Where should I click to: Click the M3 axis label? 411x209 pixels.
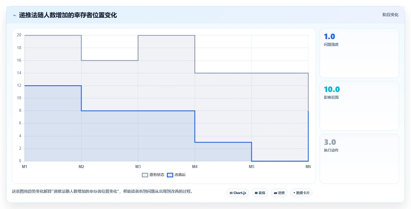138,167
